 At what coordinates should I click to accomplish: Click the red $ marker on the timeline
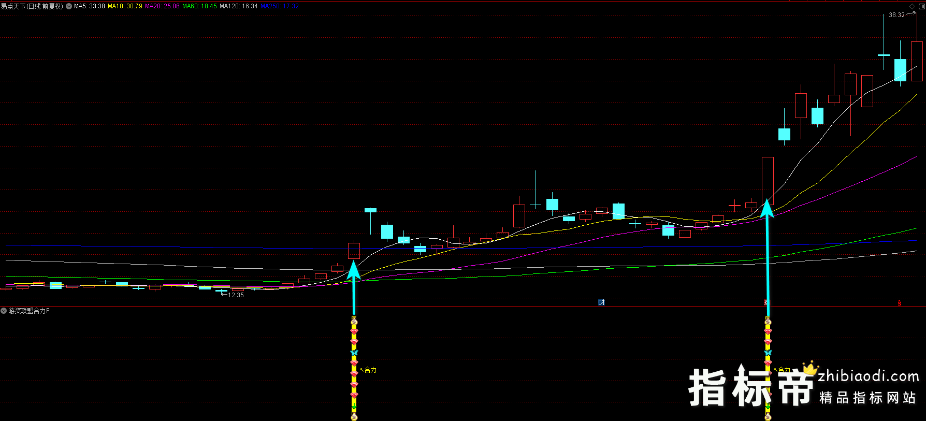pyautogui.click(x=900, y=303)
